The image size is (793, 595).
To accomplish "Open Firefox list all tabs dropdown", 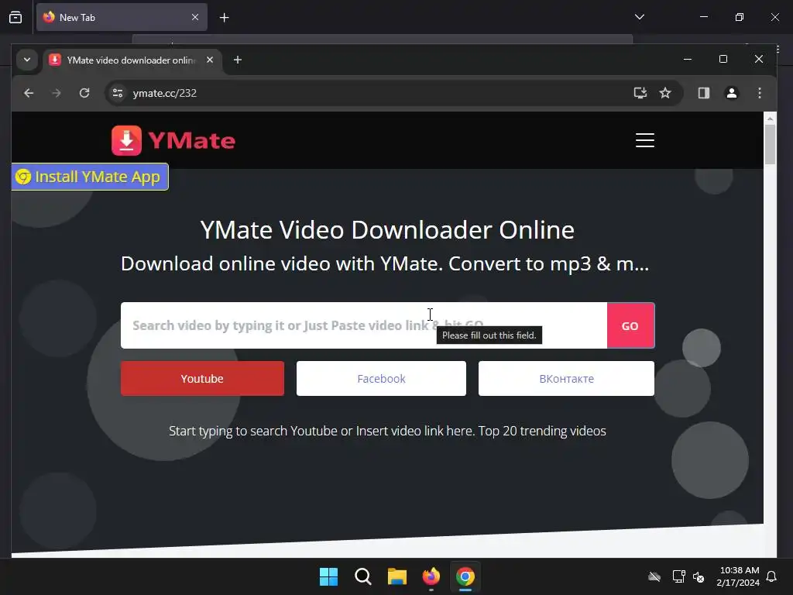I will point(639,17).
